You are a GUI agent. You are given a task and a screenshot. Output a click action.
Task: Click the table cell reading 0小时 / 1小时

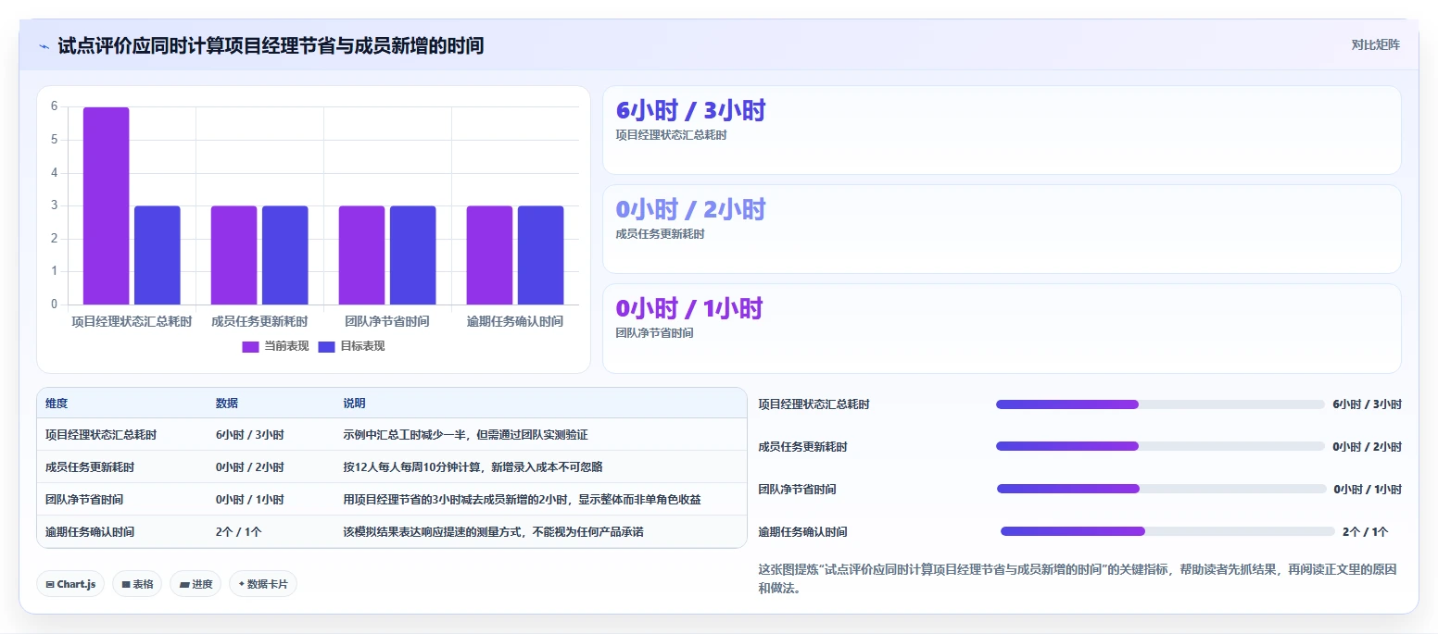[250, 500]
